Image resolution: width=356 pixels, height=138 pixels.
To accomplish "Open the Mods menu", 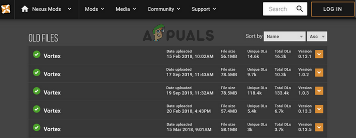I will [94, 9].
